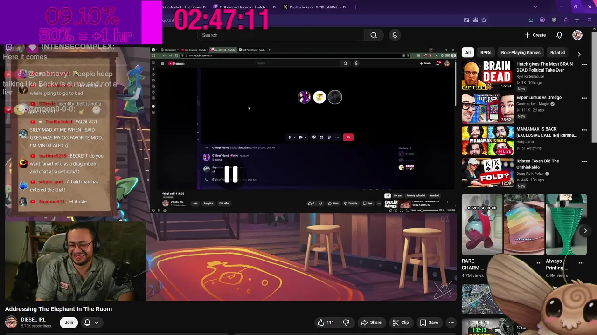Viewport: 597px width, 335px height.
Task: Click the Join channel button
Action: pyautogui.click(x=69, y=322)
